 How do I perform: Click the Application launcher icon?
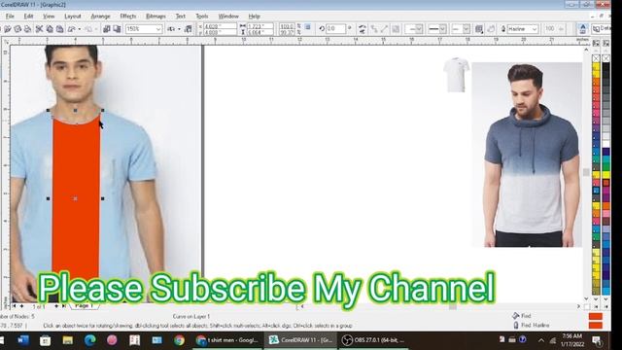coord(171,29)
